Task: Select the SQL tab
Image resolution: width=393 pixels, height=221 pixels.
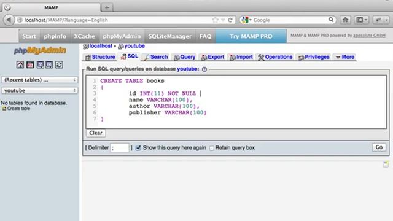Action: click(x=130, y=56)
